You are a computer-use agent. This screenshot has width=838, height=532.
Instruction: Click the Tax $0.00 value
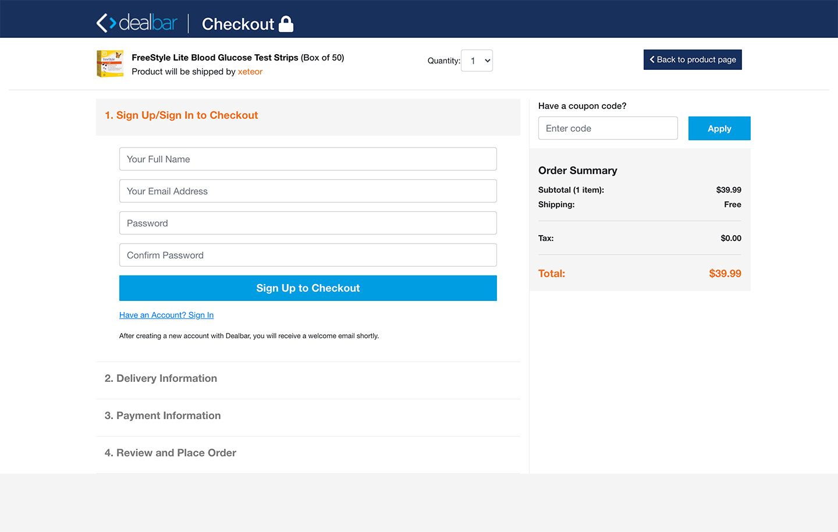coord(731,238)
